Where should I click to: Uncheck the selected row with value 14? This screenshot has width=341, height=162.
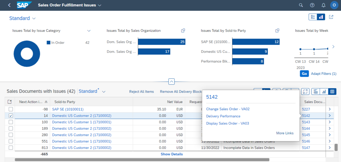(11, 116)
